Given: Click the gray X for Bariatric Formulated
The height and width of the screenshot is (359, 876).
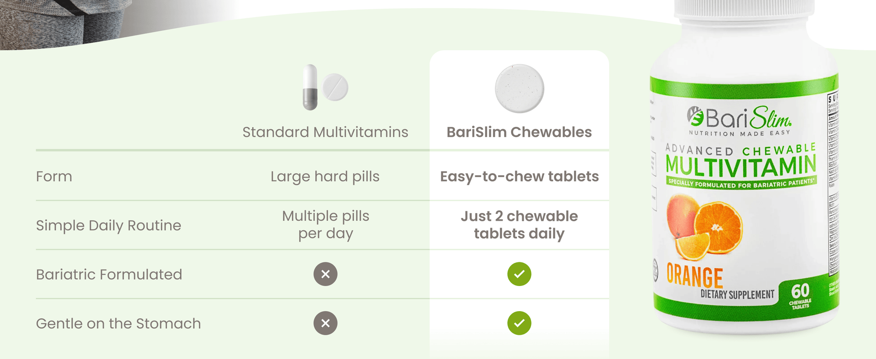Looking at the screenshot, I should (325, 274).
